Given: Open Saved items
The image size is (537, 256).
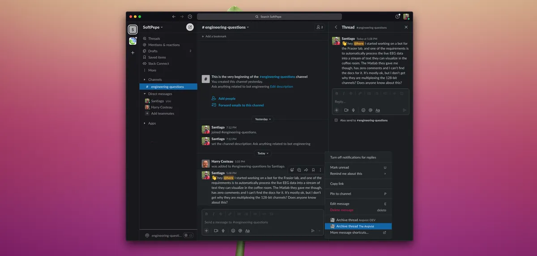Looking at the screenshot, I should [x=154, y=57].
